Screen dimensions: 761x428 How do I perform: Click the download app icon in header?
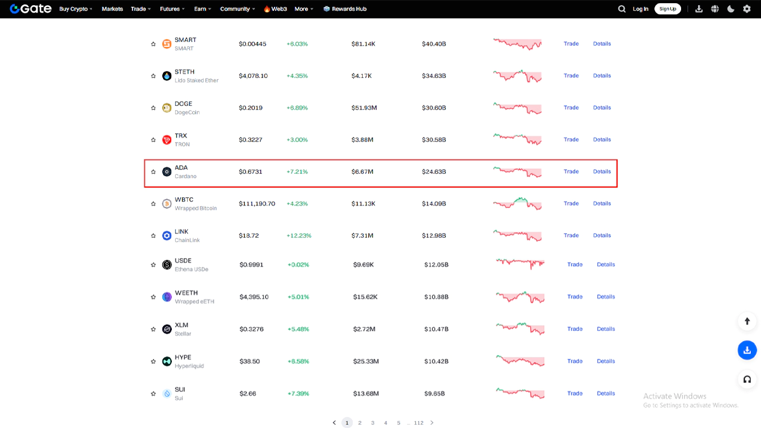coord(699,9)
